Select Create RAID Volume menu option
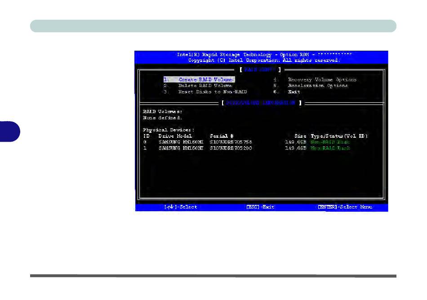 [x=199, y=79]
